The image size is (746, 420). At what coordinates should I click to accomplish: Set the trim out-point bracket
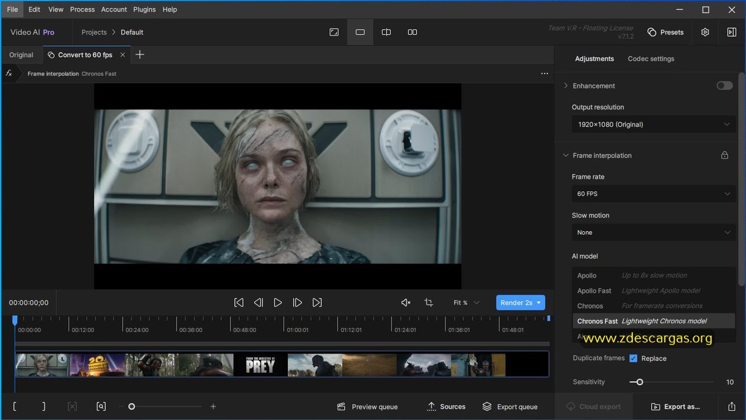tap(44, 407)
